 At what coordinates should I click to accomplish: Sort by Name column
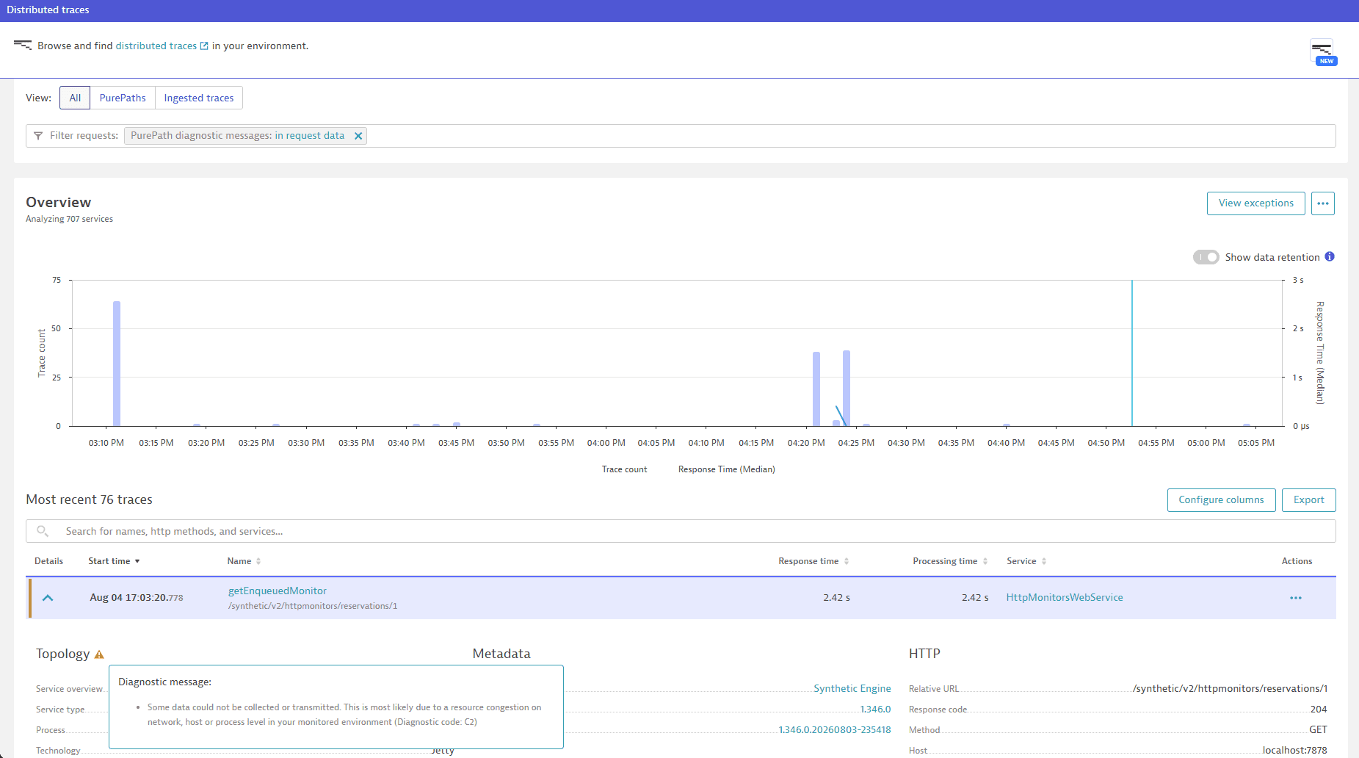[244, 561]
